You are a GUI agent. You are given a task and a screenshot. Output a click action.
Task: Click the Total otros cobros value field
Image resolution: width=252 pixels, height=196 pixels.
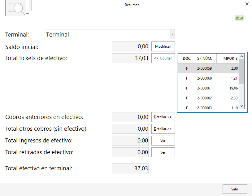(x=130, y=129)
